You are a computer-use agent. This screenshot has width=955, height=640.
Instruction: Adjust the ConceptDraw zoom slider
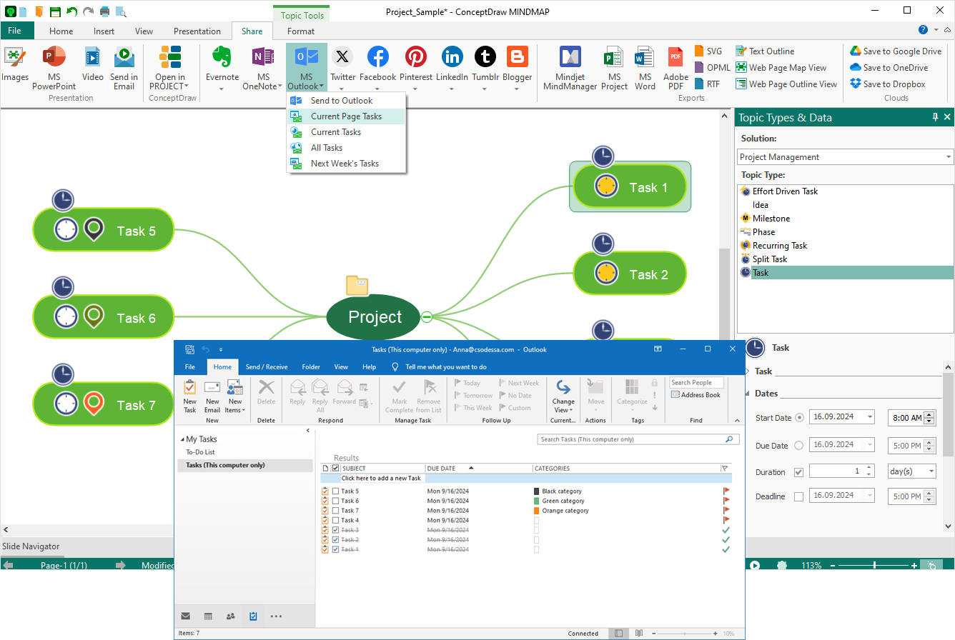click(x=874, y=565)
